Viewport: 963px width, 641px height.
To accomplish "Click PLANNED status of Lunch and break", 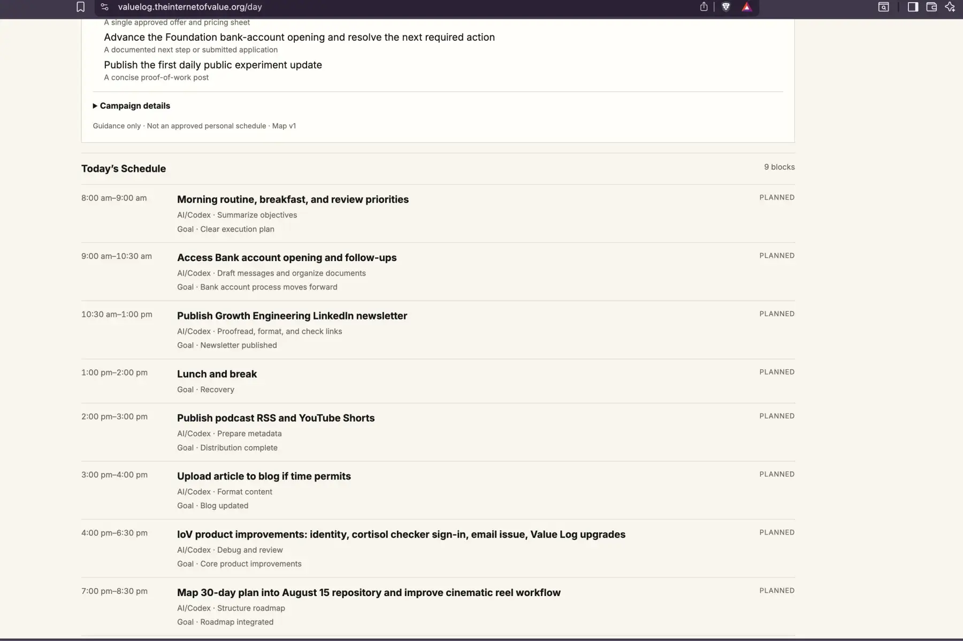I will (777, 372).
